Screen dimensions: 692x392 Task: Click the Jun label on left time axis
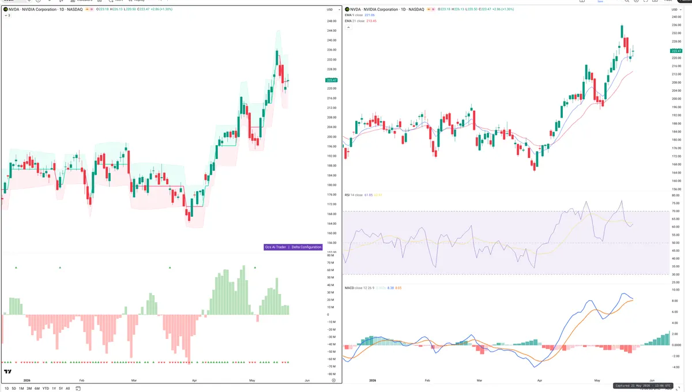tap(307, 380)
